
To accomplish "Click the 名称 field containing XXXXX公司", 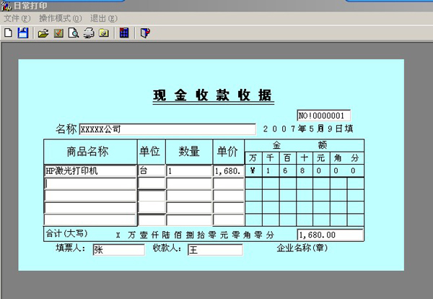I will point(167,129).
